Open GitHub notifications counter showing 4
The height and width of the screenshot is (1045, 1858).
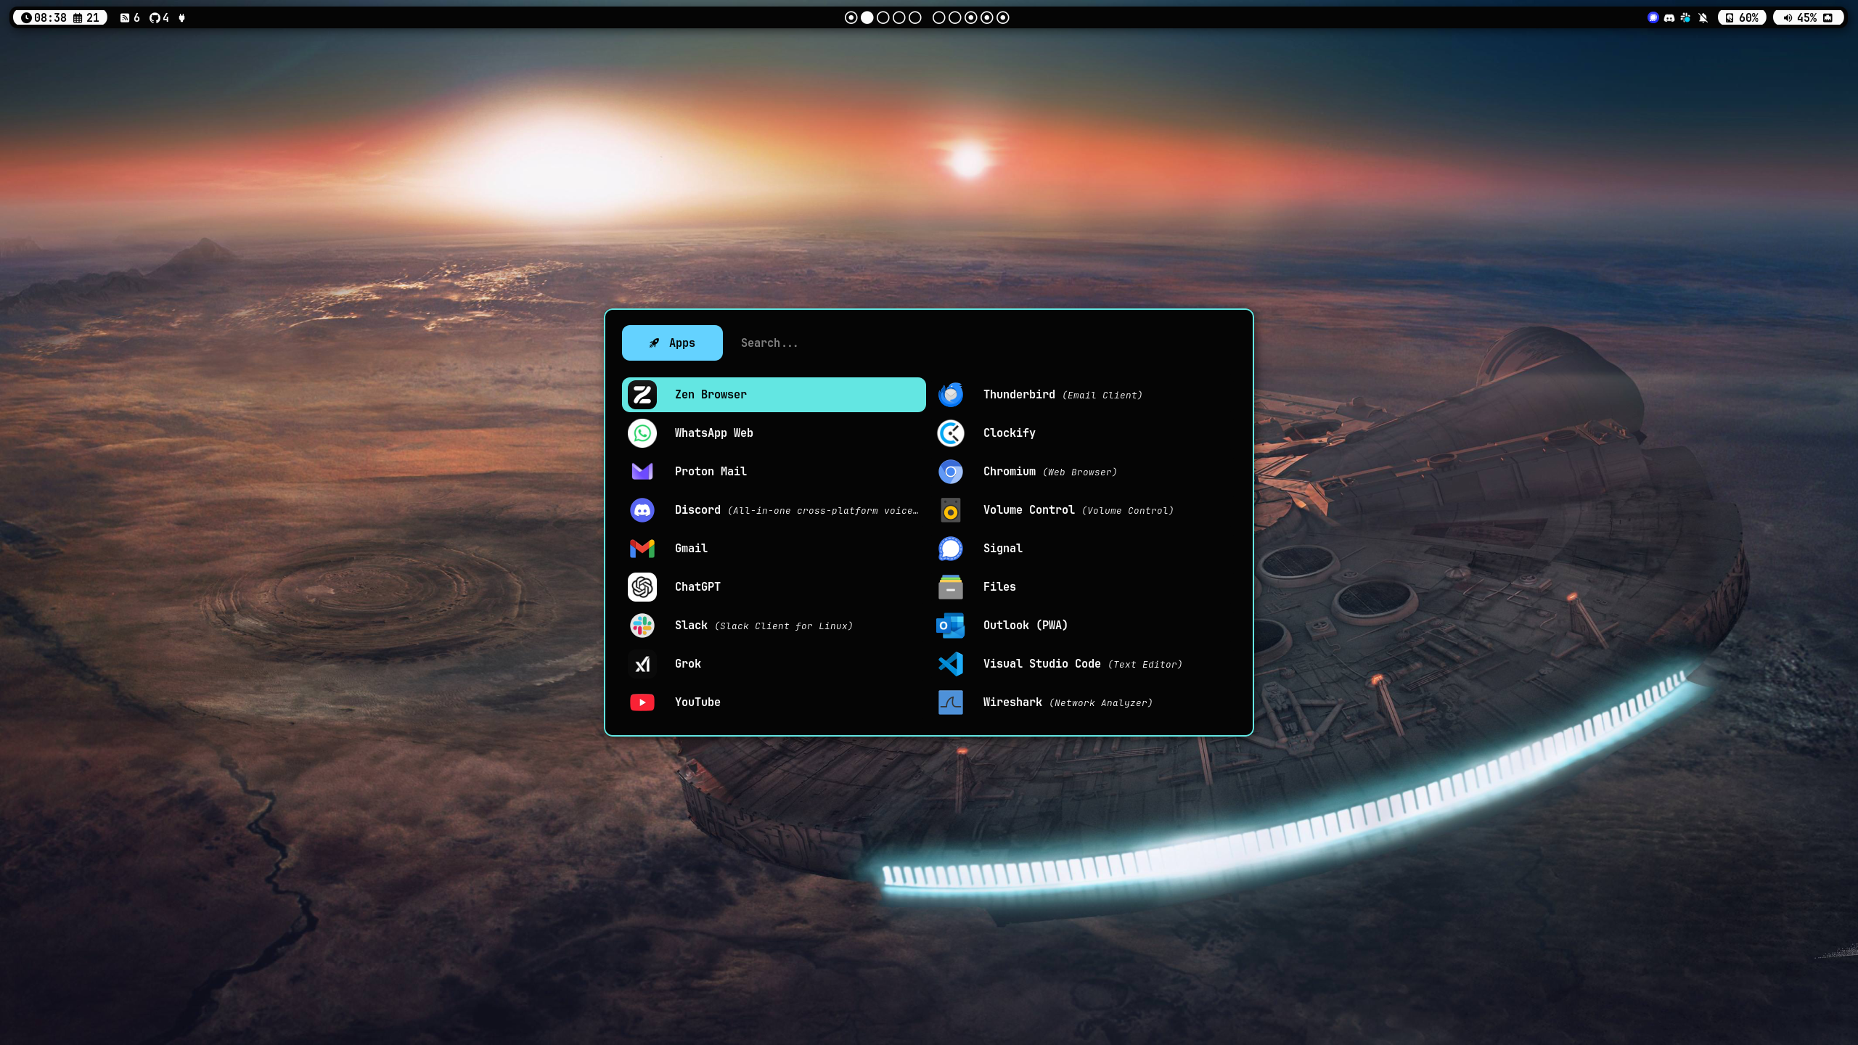click(x=159, y=17)
